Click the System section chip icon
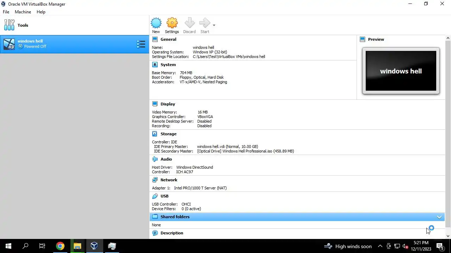 tap(155, 65)
